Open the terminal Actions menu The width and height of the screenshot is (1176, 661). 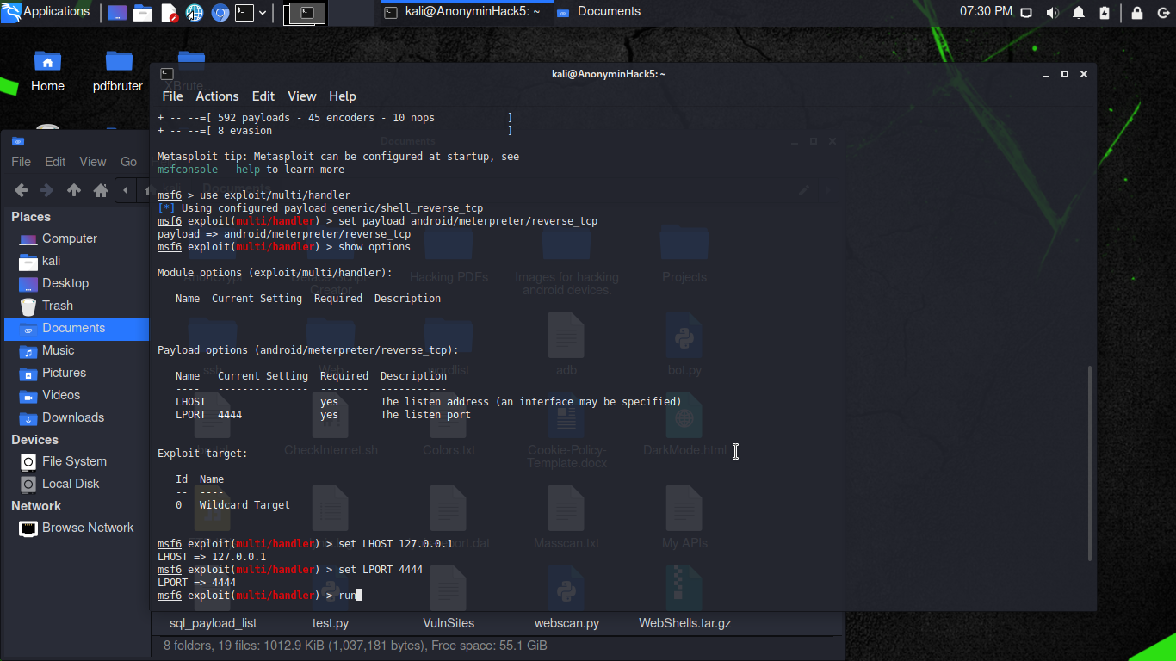pos(217,96)
